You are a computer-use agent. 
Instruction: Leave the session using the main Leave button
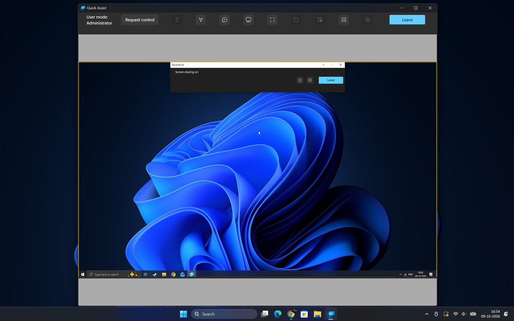pos(407,20)
